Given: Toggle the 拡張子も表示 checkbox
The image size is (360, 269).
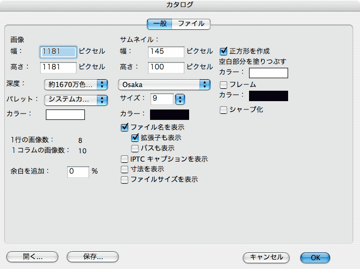Looking at the screenshot, I should (135, 138).
